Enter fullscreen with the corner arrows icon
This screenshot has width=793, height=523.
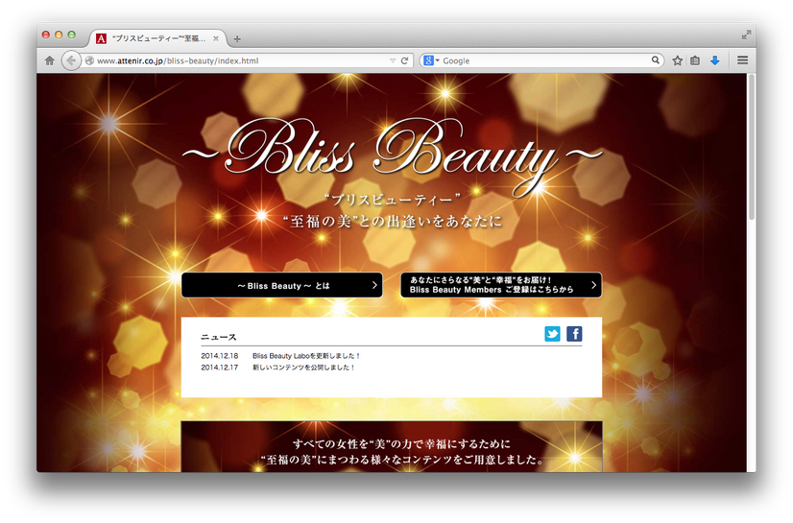point(746,35)
